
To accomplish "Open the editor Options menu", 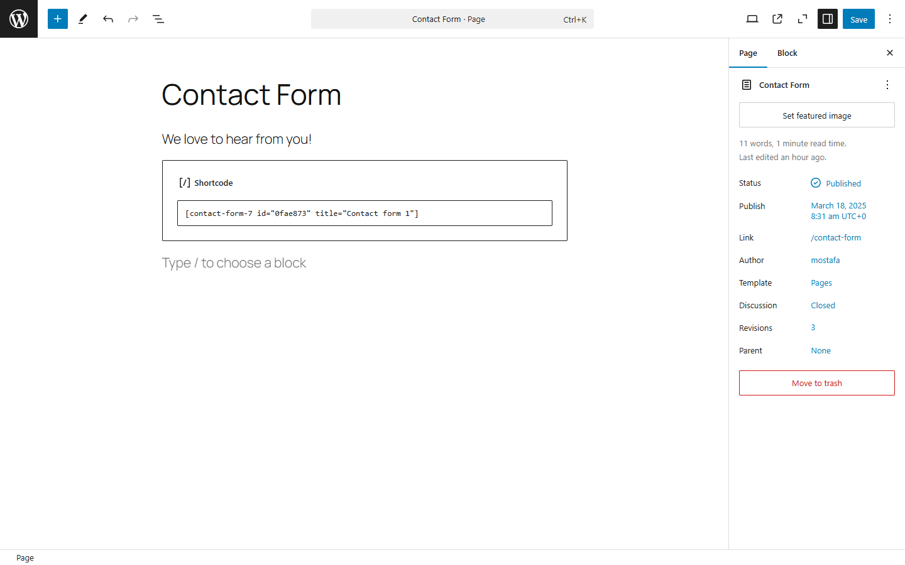I will pos(890,19).
